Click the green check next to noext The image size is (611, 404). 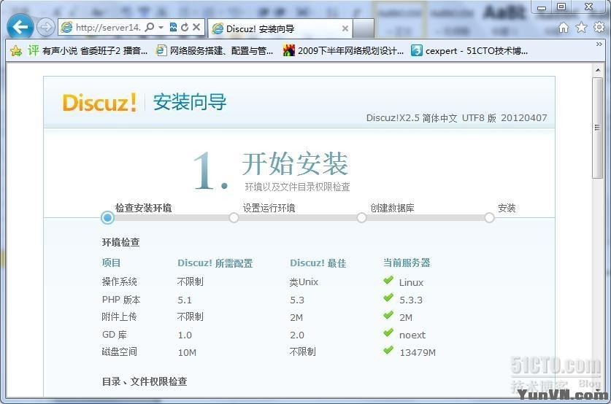[x=388, y=333]
